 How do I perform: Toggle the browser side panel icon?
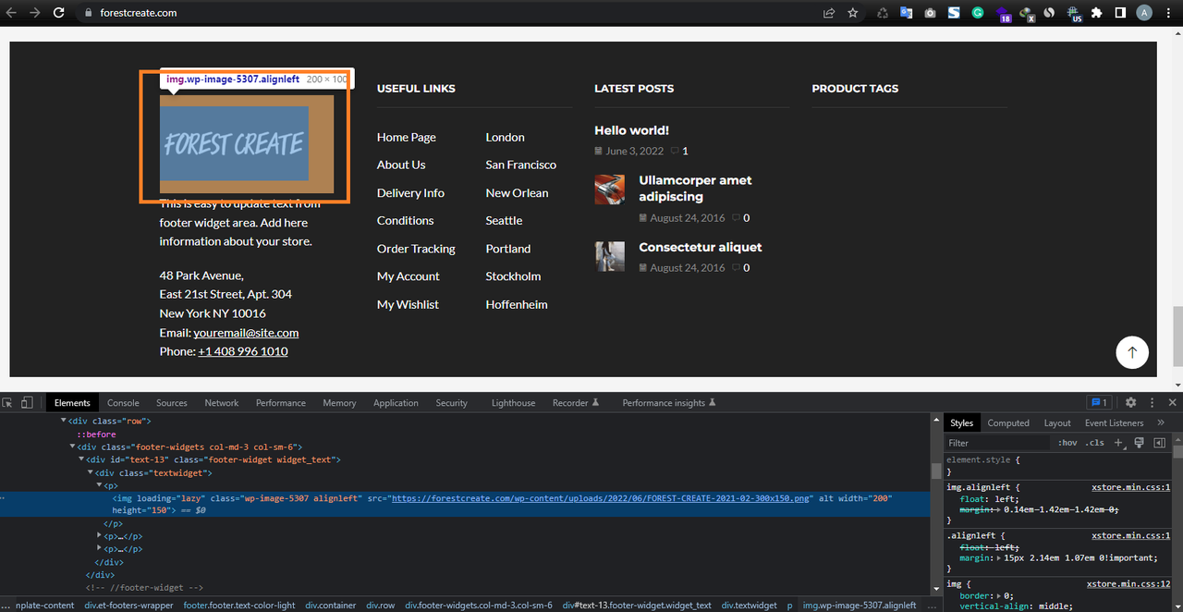tap(1120, 13)
